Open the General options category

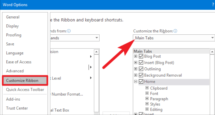coord(13,17)
